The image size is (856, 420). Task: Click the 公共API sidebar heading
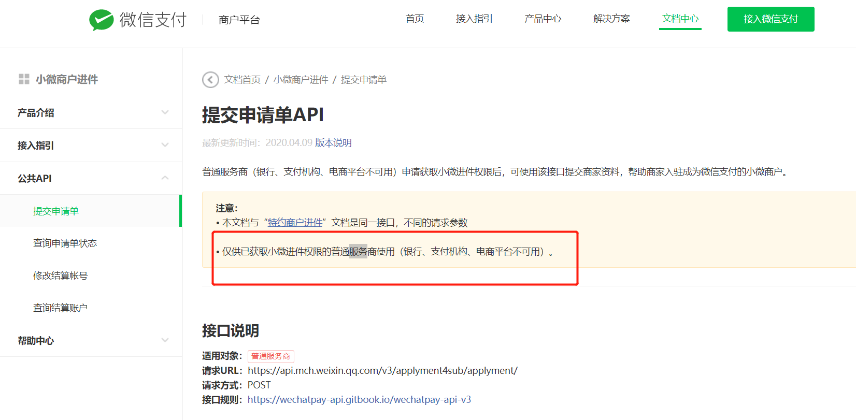pos(35,178)
